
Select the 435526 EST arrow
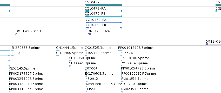pos(122,56)
